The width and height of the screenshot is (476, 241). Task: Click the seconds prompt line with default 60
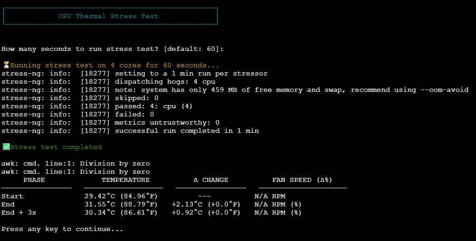(112, 49)
